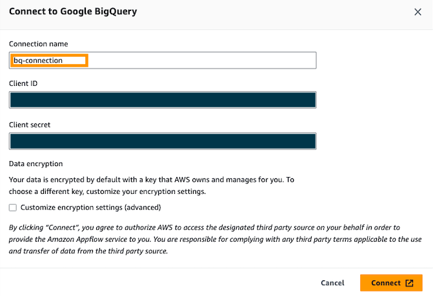Click the orange Connect button
Image resolution: width=433 pixels, height=296 pixels.
[x=391, y=283]
